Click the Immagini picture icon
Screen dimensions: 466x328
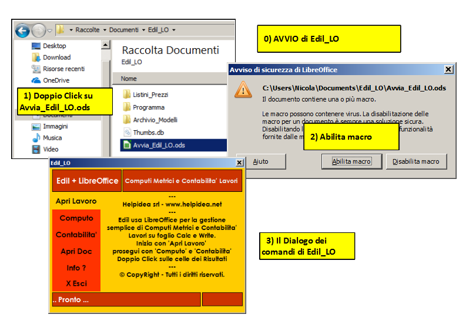pyautogui.click(x=36, y=127)
